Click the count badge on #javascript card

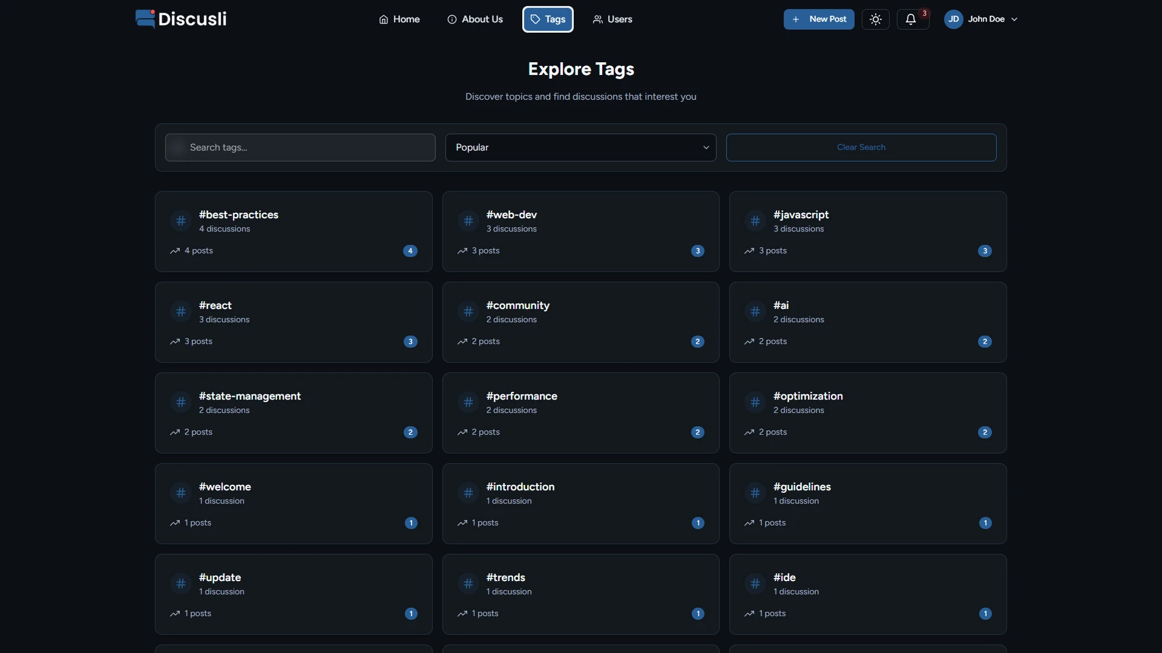pos(985,251)
